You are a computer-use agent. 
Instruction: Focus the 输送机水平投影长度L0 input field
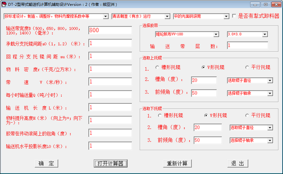tap(110, 146)
